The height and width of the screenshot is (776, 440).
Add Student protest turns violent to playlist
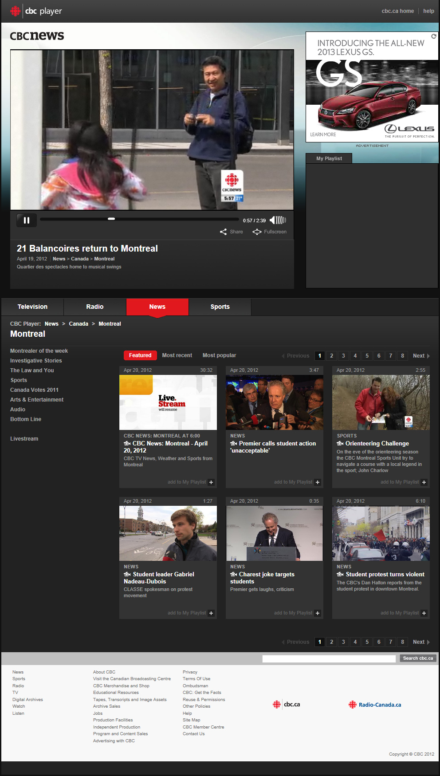click(424, 613)
